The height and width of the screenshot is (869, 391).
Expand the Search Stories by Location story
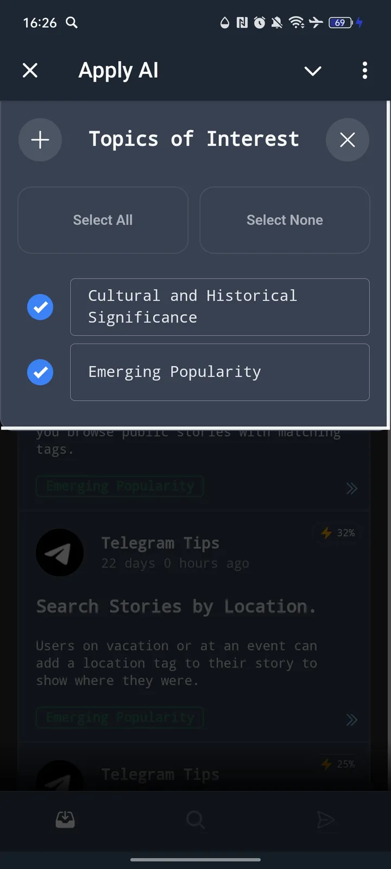point(351,719)
